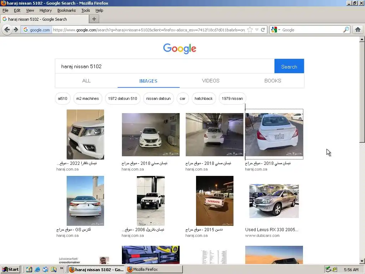Click the vertical scrollbar thumb
The height and width of the screenshot is (274, 365).
click(362, 92)
